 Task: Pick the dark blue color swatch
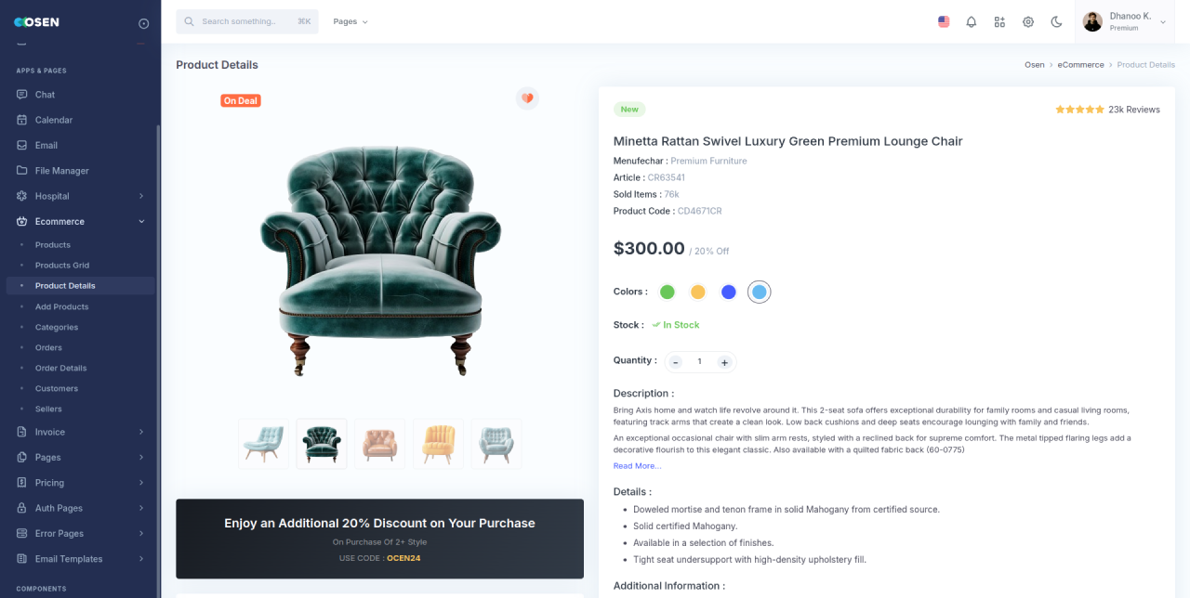729,292
